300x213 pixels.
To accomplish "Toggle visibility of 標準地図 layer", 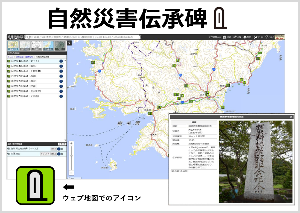I will click(8, 154).
